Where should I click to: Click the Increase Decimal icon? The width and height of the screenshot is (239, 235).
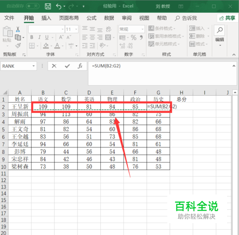coord(122,46)
